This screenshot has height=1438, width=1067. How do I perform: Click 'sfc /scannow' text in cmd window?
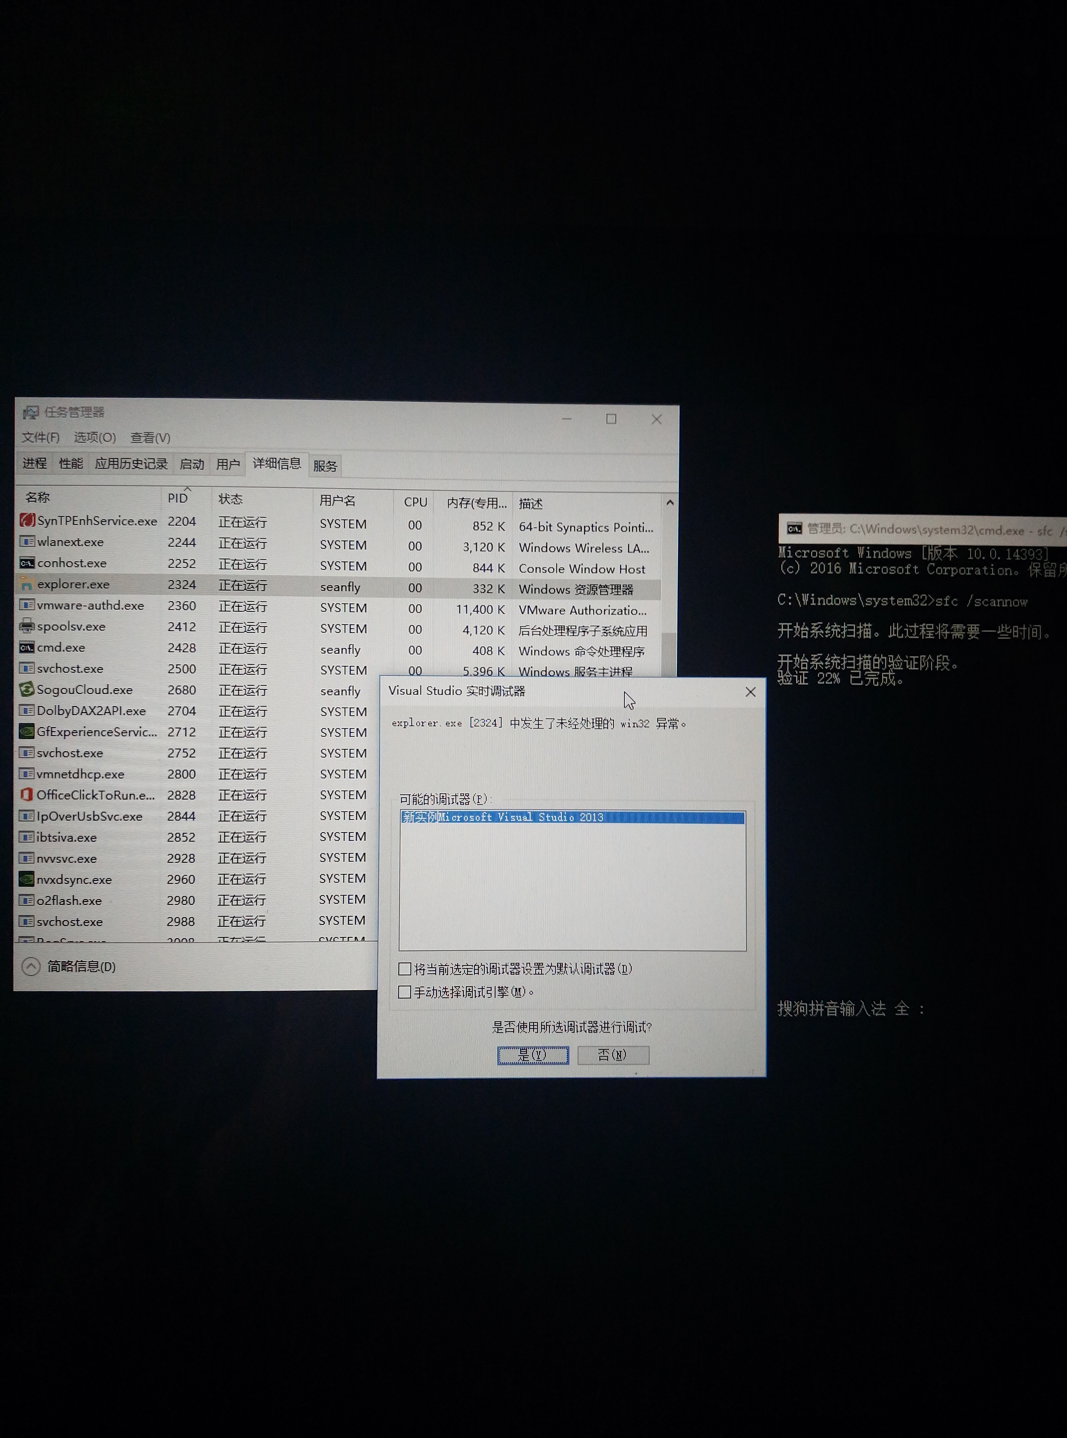pyautogui.click(x=981, y=601)
